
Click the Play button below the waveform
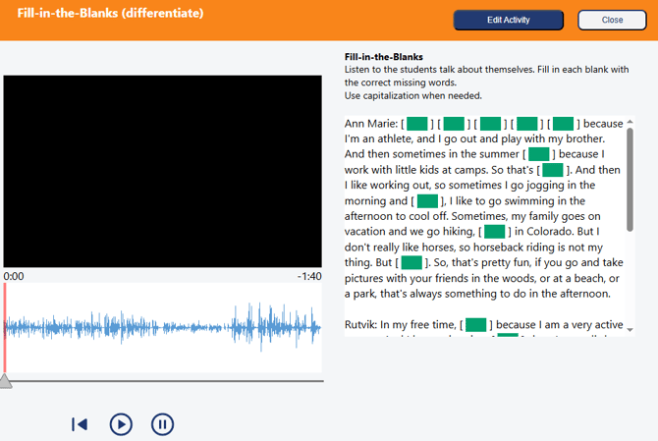pos(121,424)
